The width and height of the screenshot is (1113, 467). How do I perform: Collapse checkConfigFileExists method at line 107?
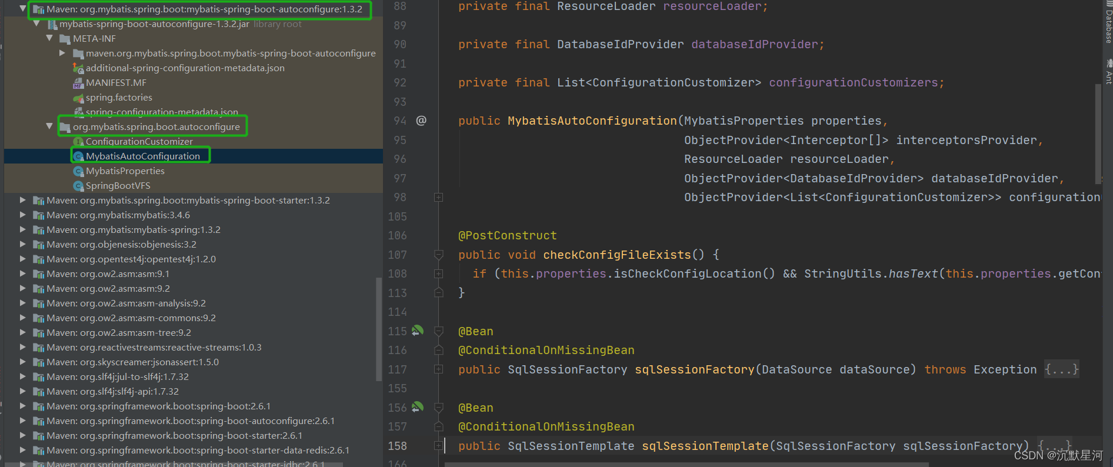click(438, 255)
